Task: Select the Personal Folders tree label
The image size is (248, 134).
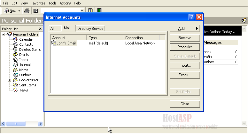Action: coord(26,34)
